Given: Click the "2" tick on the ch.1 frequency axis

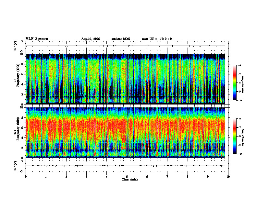Looking at the screenshot, I should [23, 94].
